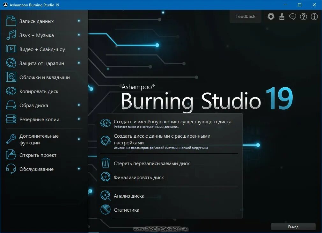The image size is (322, 233).
Task: Click the Резервные копии stacked drives icon
Action: coord(11,119)
